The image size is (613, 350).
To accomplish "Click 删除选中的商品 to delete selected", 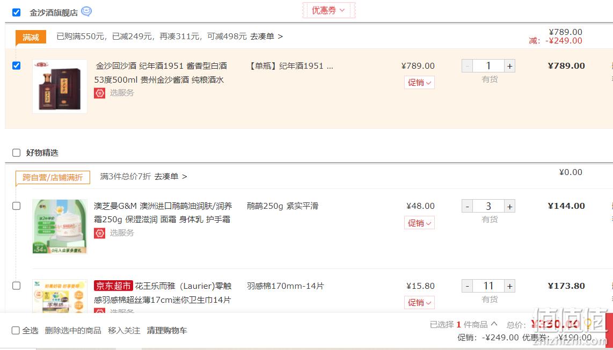I will point(73,331).
